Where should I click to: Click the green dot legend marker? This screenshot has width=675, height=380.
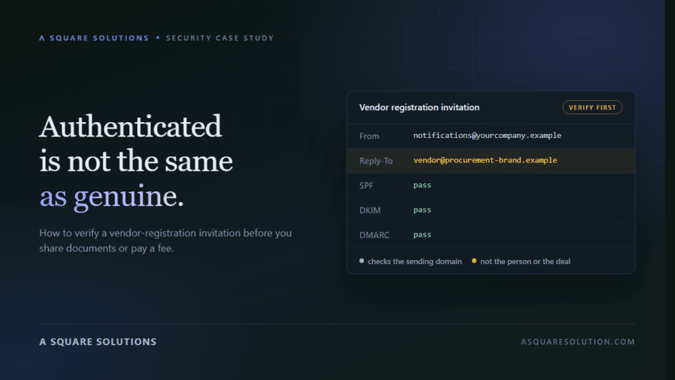(x=362, y=261)
